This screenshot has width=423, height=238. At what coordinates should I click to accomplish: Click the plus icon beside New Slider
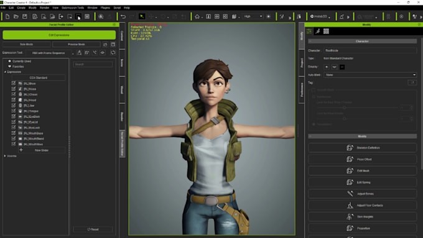point(21,150)
